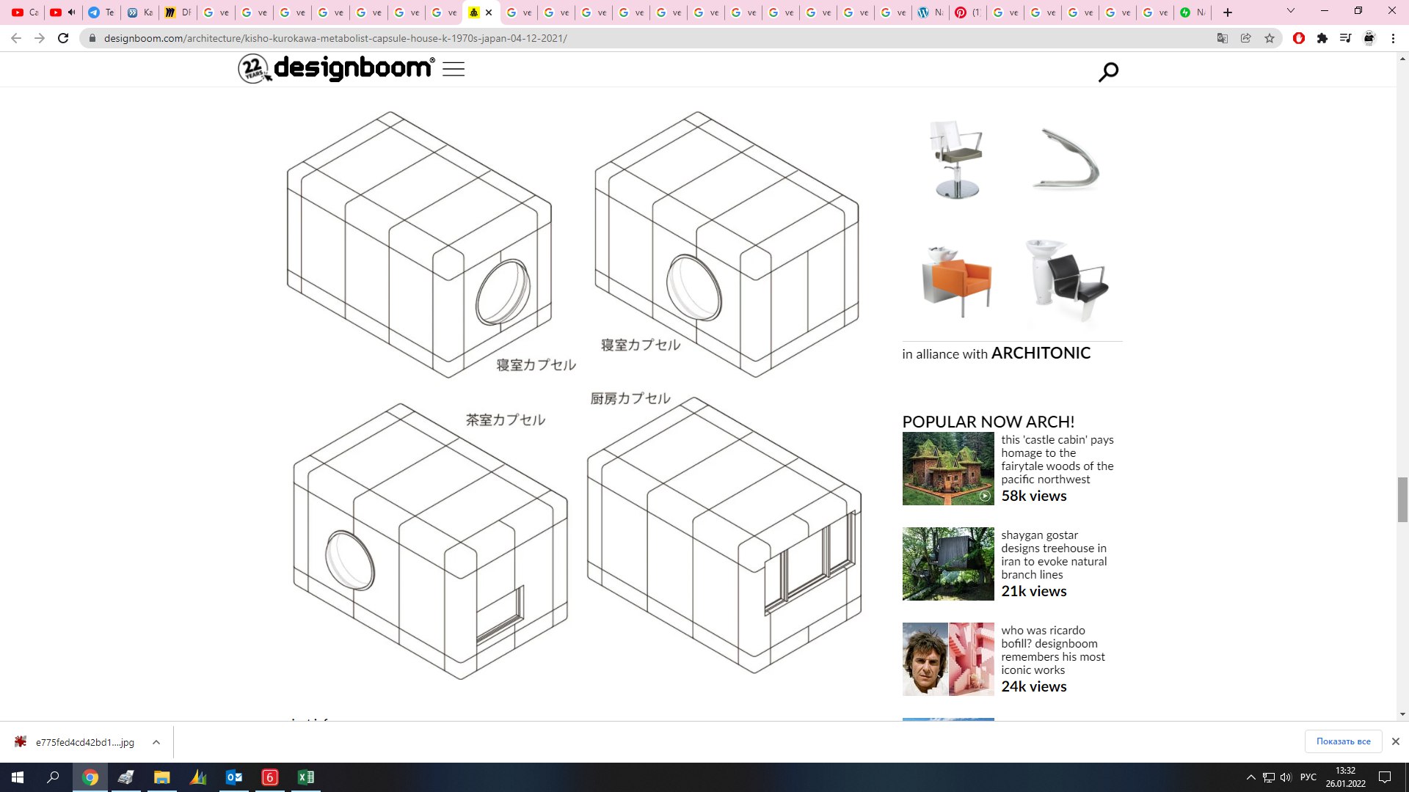
Task: Bookmark this page with star icon
Action: 1270,38
